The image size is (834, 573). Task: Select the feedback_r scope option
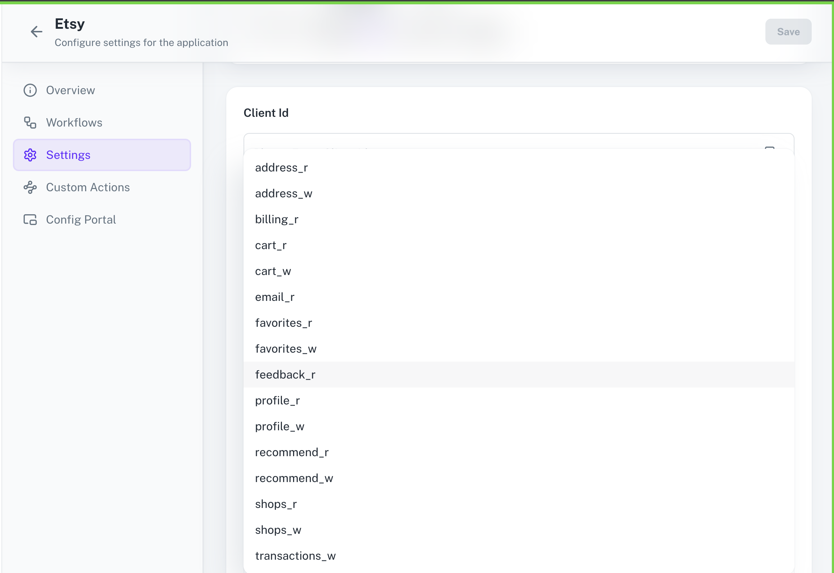tap(285, 374)
